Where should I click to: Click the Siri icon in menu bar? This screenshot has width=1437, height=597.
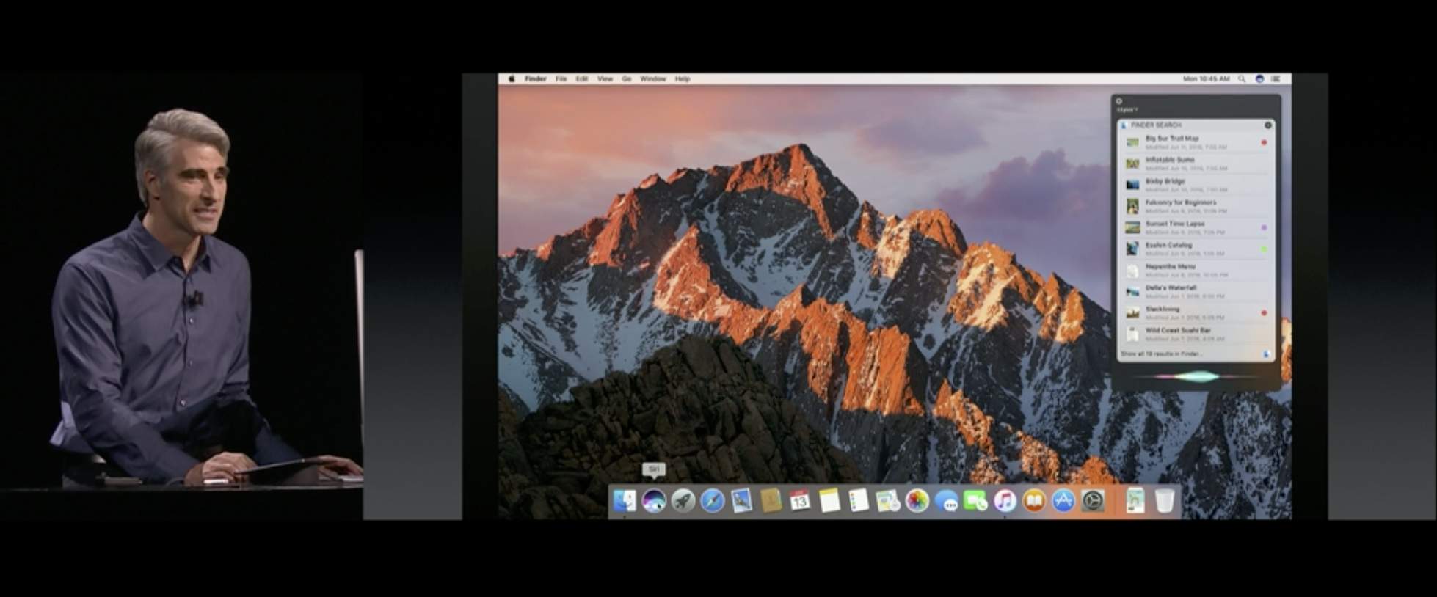coord(1259,79)
